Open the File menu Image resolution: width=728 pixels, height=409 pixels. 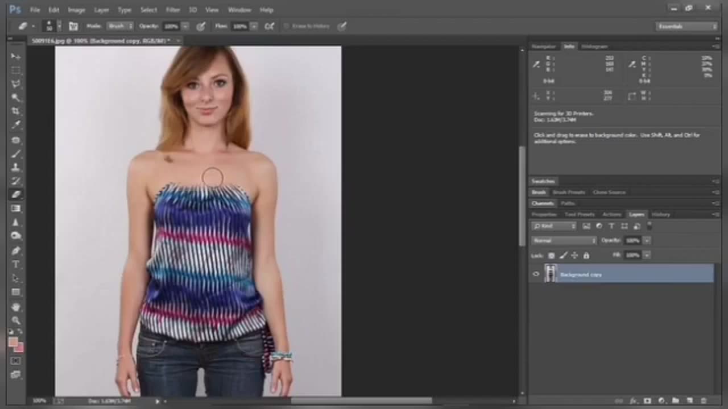coord(35,10)
